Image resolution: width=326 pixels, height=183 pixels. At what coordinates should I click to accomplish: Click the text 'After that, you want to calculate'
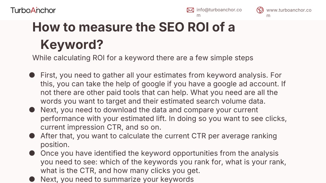pos(95,136)
